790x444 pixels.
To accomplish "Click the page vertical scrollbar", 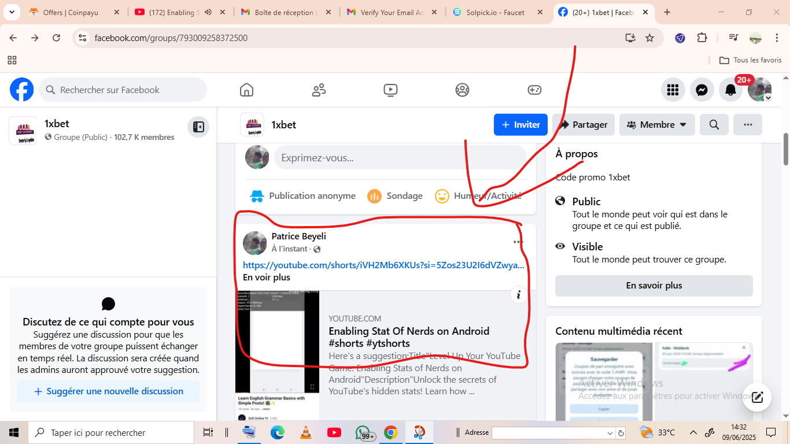I will 785,149.
